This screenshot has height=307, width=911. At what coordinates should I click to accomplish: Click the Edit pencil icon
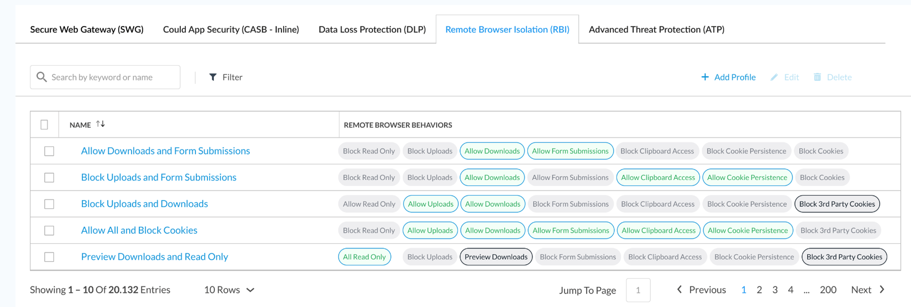(774, 77)
